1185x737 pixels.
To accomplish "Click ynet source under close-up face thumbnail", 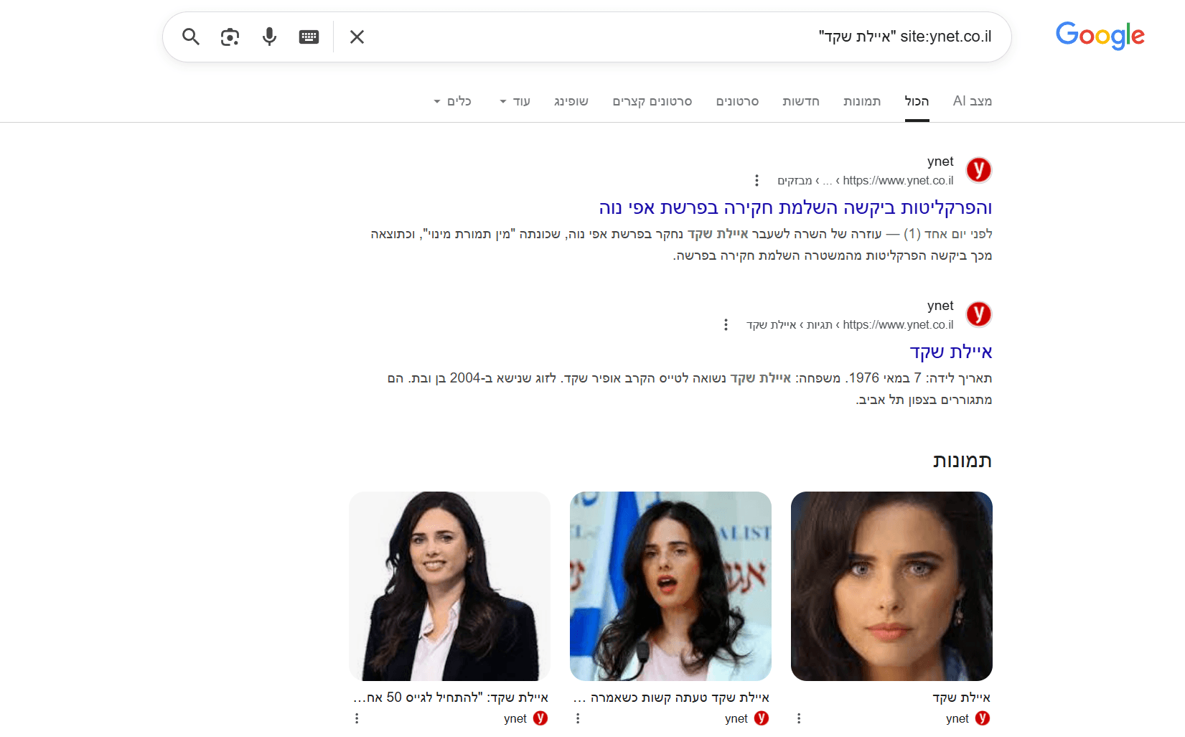I will pos(968,718).
